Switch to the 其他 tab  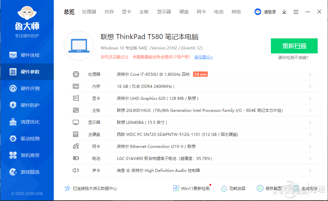[x=236, y=12]
